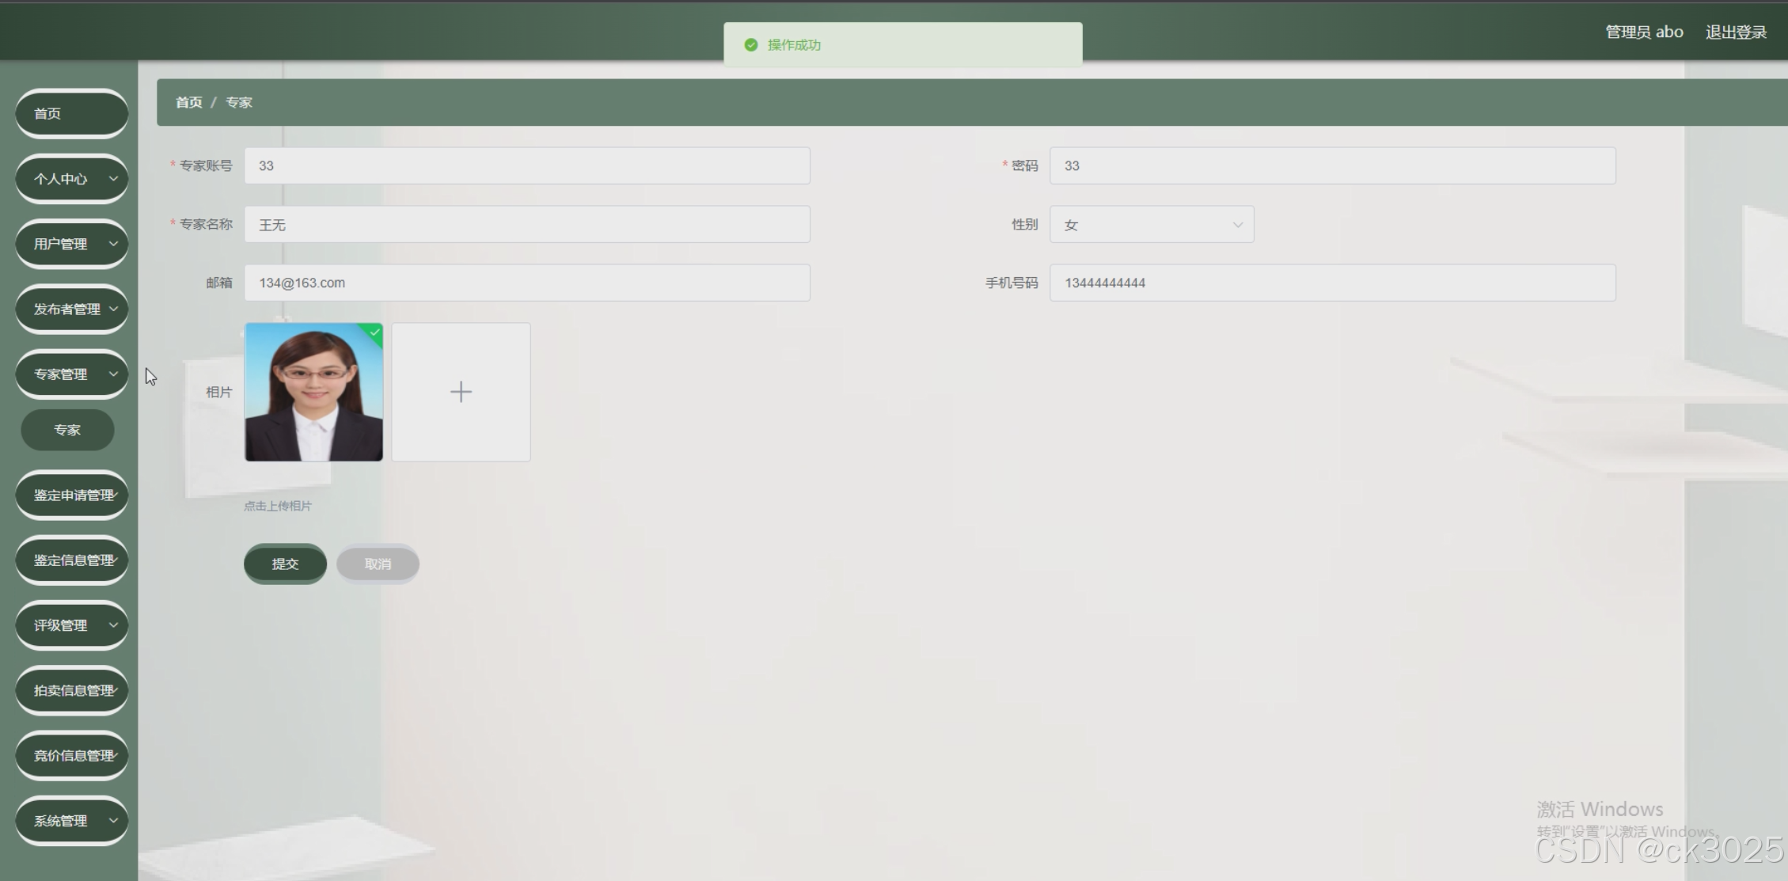Open 拍卖信息管理 in sidebar
The height and width of the screenshot is (881, 1788).
tap(71, 690)
